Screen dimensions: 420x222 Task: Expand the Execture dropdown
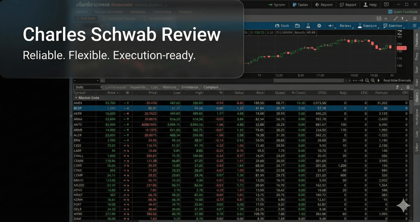point(368,26)
